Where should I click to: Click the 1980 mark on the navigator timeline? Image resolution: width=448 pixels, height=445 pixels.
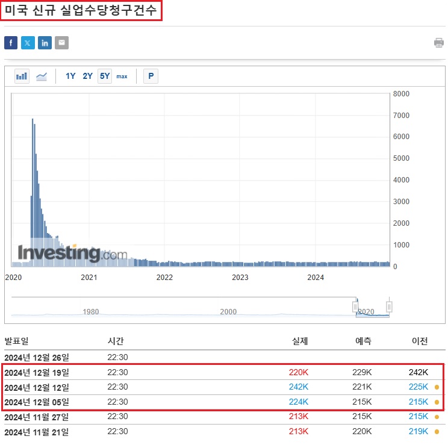(91, 311)
